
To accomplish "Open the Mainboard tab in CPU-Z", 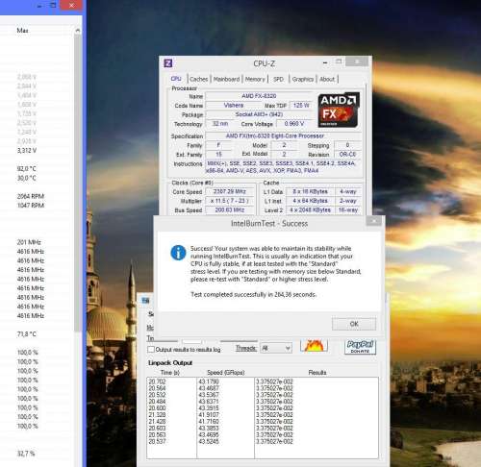I will coord(226,79).
